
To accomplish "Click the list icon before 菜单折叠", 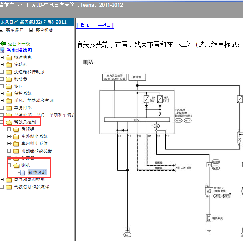I will 31,30.
